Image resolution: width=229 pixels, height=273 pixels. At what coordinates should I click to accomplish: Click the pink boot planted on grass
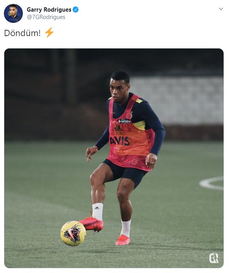click(123, 240)
